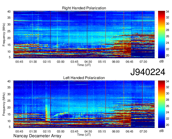Click the "Right Handed Polarization" plot title

tap(84, 8)
